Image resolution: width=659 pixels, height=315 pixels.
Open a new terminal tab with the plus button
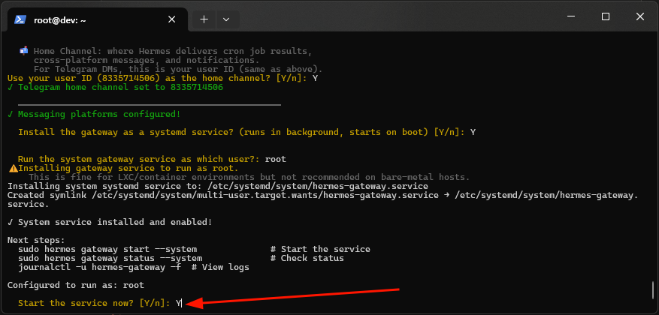click(x=204, y=19)
